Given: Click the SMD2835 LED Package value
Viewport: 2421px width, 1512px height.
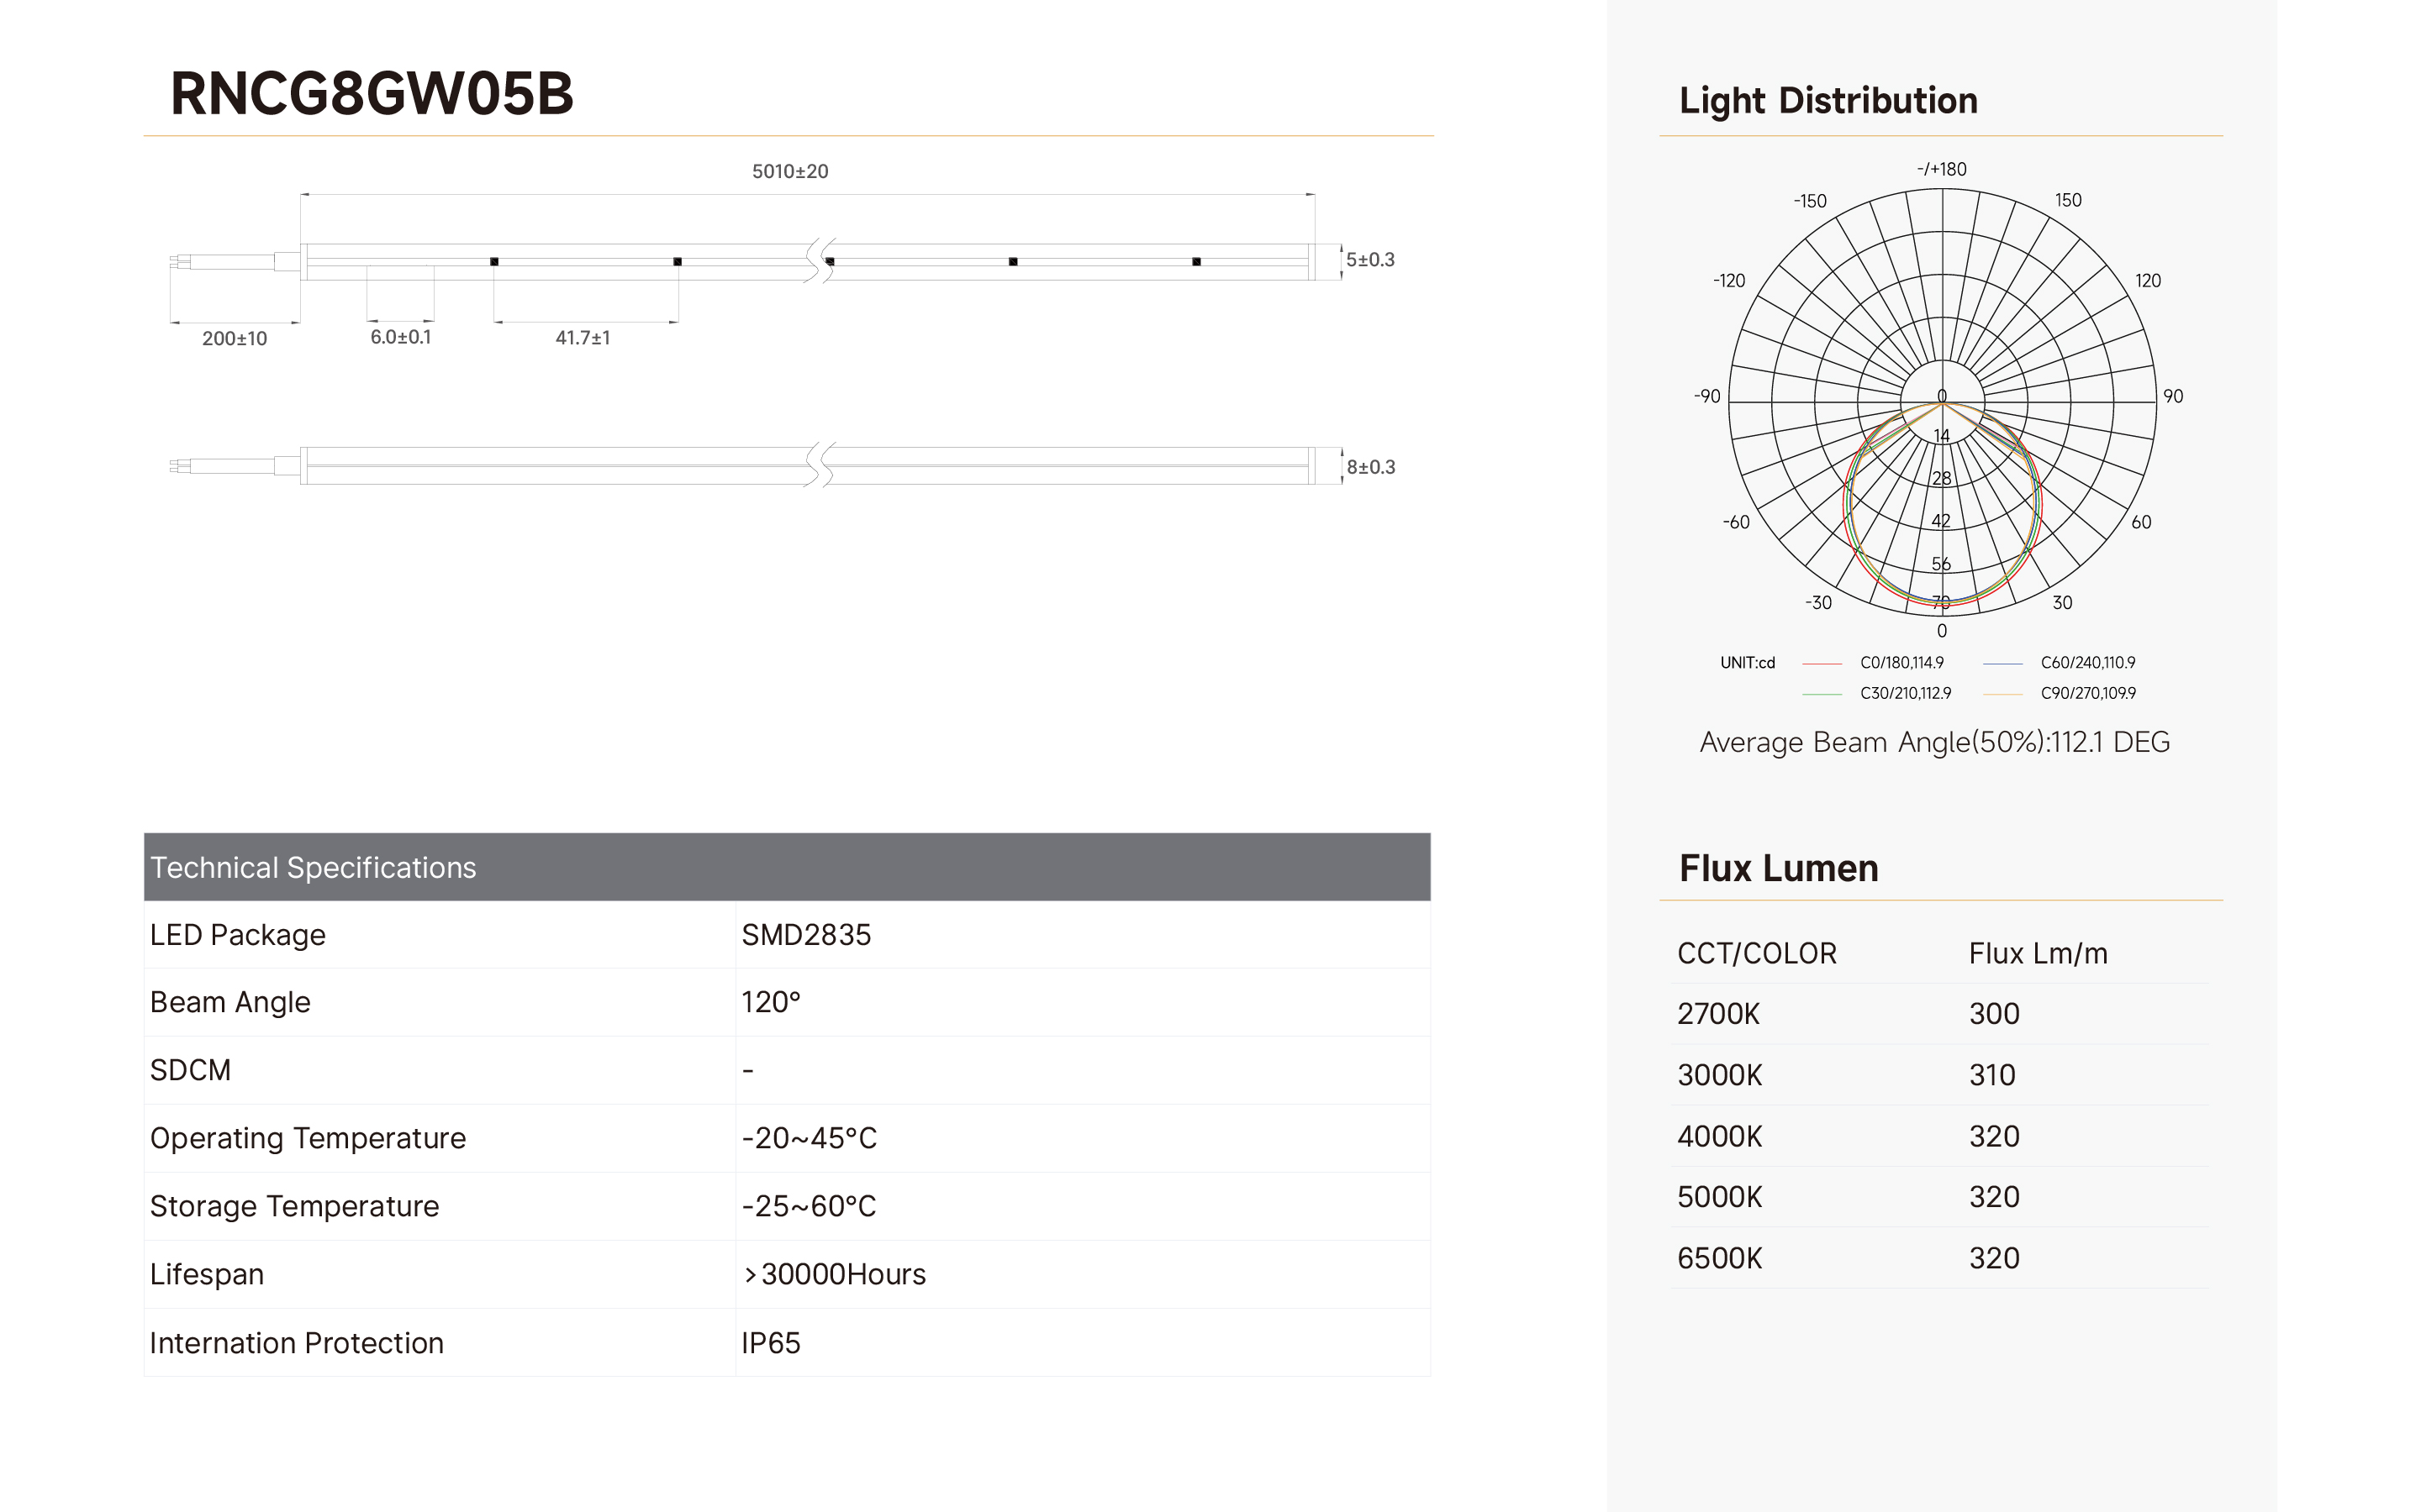Looking at the screenshot, I should (x=805, y=935).
